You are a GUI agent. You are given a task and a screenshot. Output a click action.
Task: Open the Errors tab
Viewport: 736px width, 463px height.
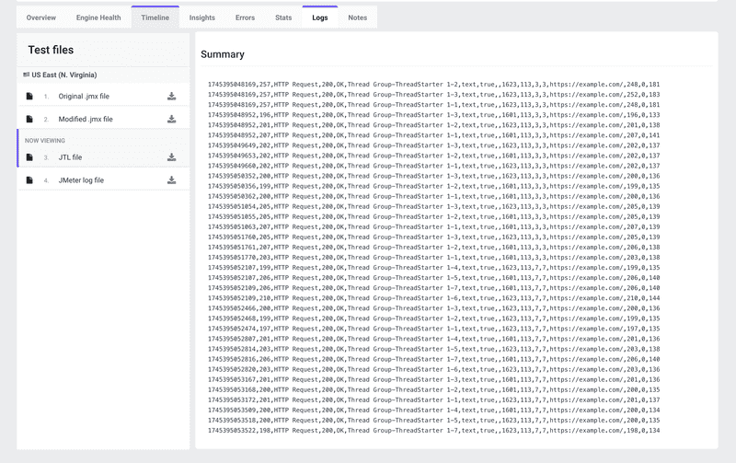(x=245, y=17)
